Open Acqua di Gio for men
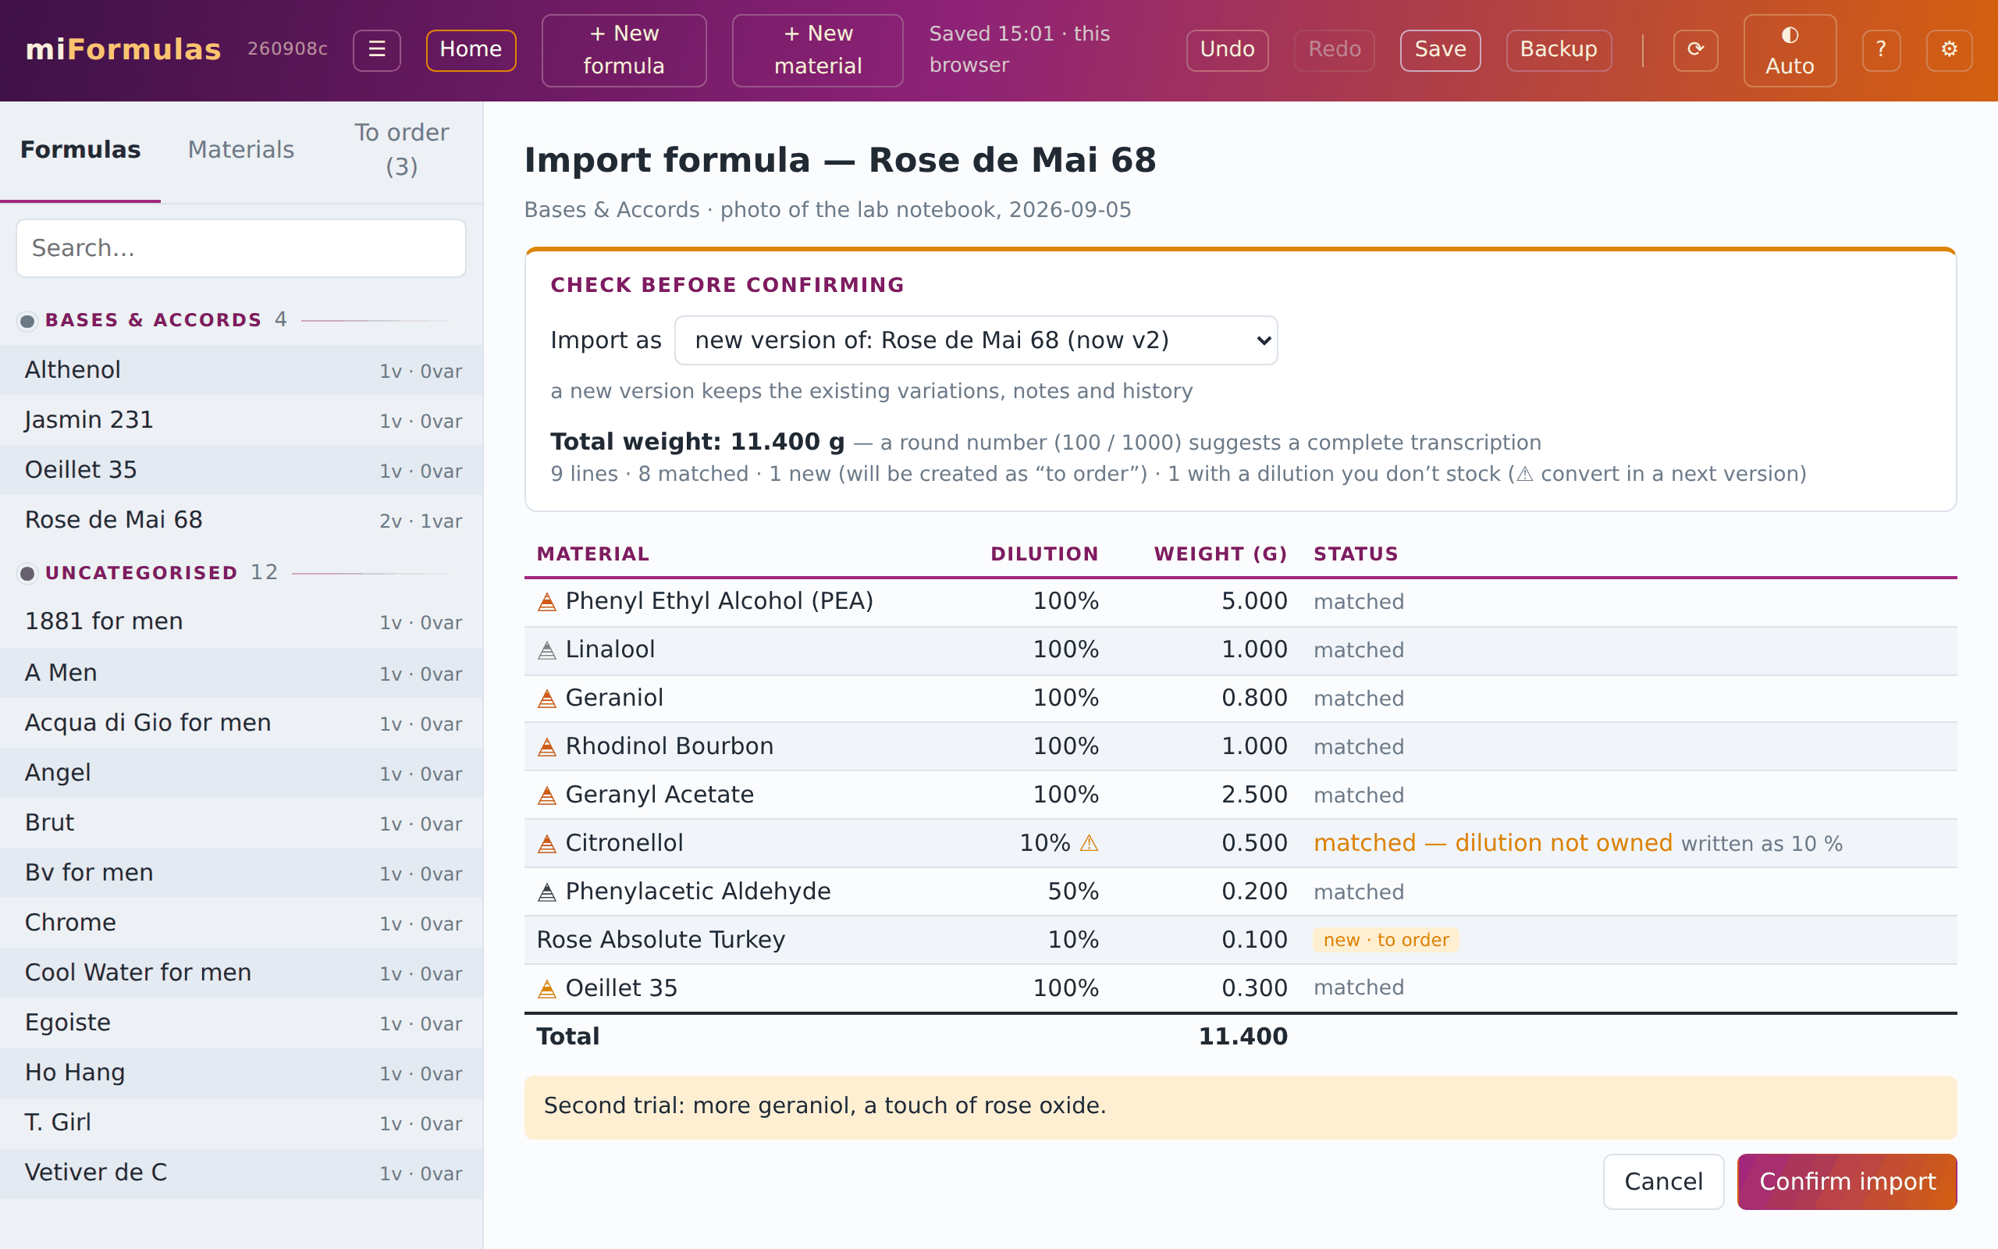This screenshot has height=1249, width=1998. click(x=241, y=723)
